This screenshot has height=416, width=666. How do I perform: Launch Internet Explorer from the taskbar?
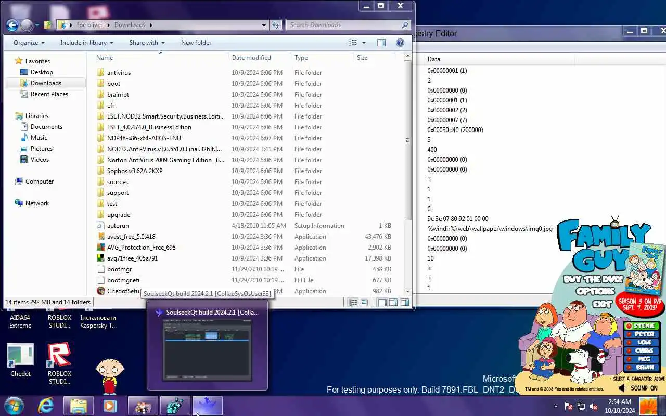coord(46,406)
